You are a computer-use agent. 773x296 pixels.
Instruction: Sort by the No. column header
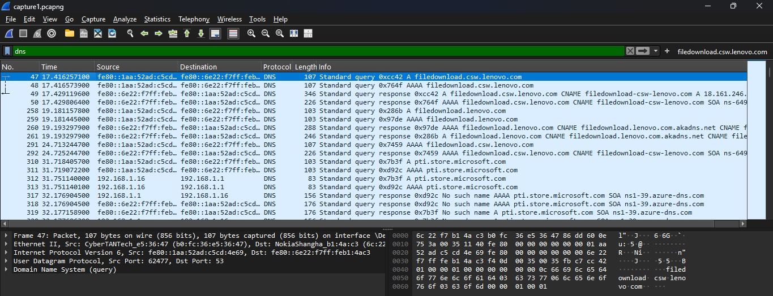pyautogui.click(x=20, y=67)
